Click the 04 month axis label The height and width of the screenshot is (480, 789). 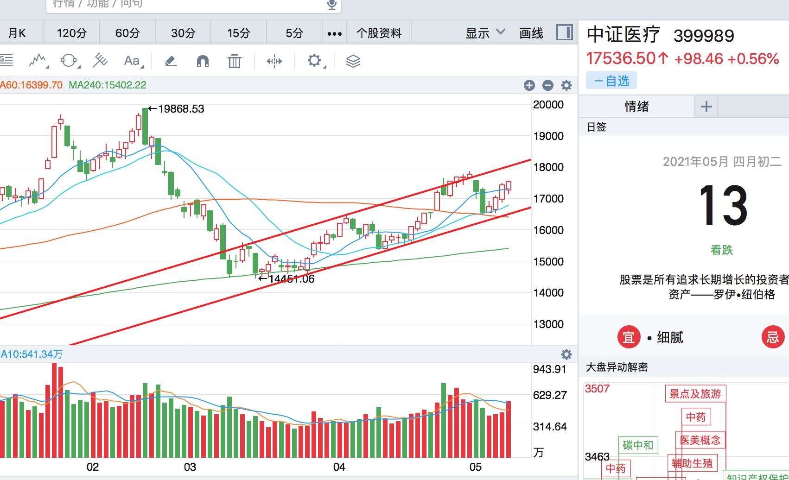click(339, 467)
